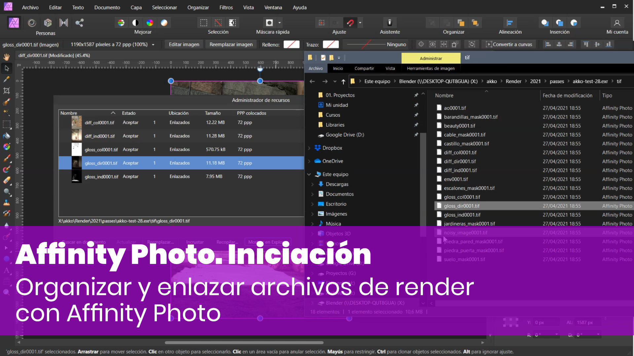Go back in Explorer navigation

coord(312,81)
